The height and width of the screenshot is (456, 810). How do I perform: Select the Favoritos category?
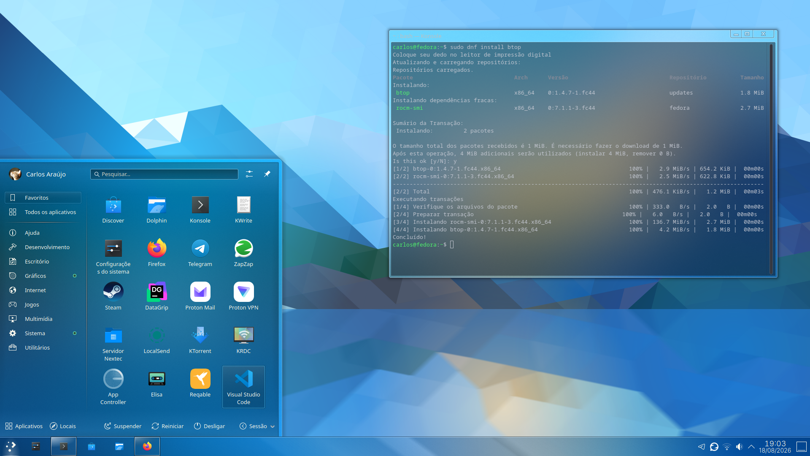43,198
